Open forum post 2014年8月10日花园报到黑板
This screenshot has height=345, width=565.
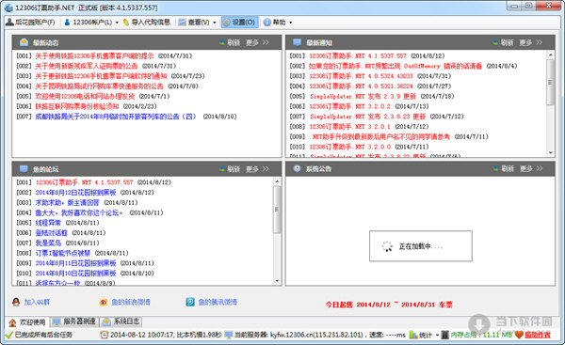75,273
